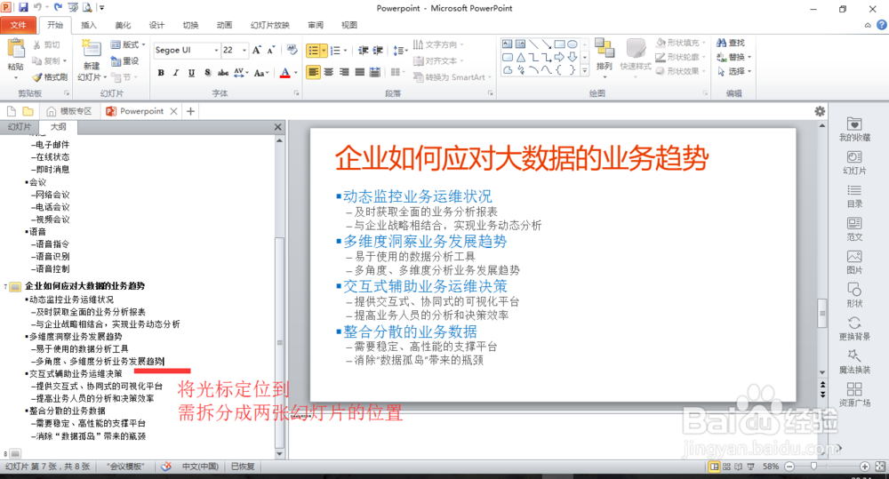
Task: Click red font color A swatch
Action: (x=285, y=73)
